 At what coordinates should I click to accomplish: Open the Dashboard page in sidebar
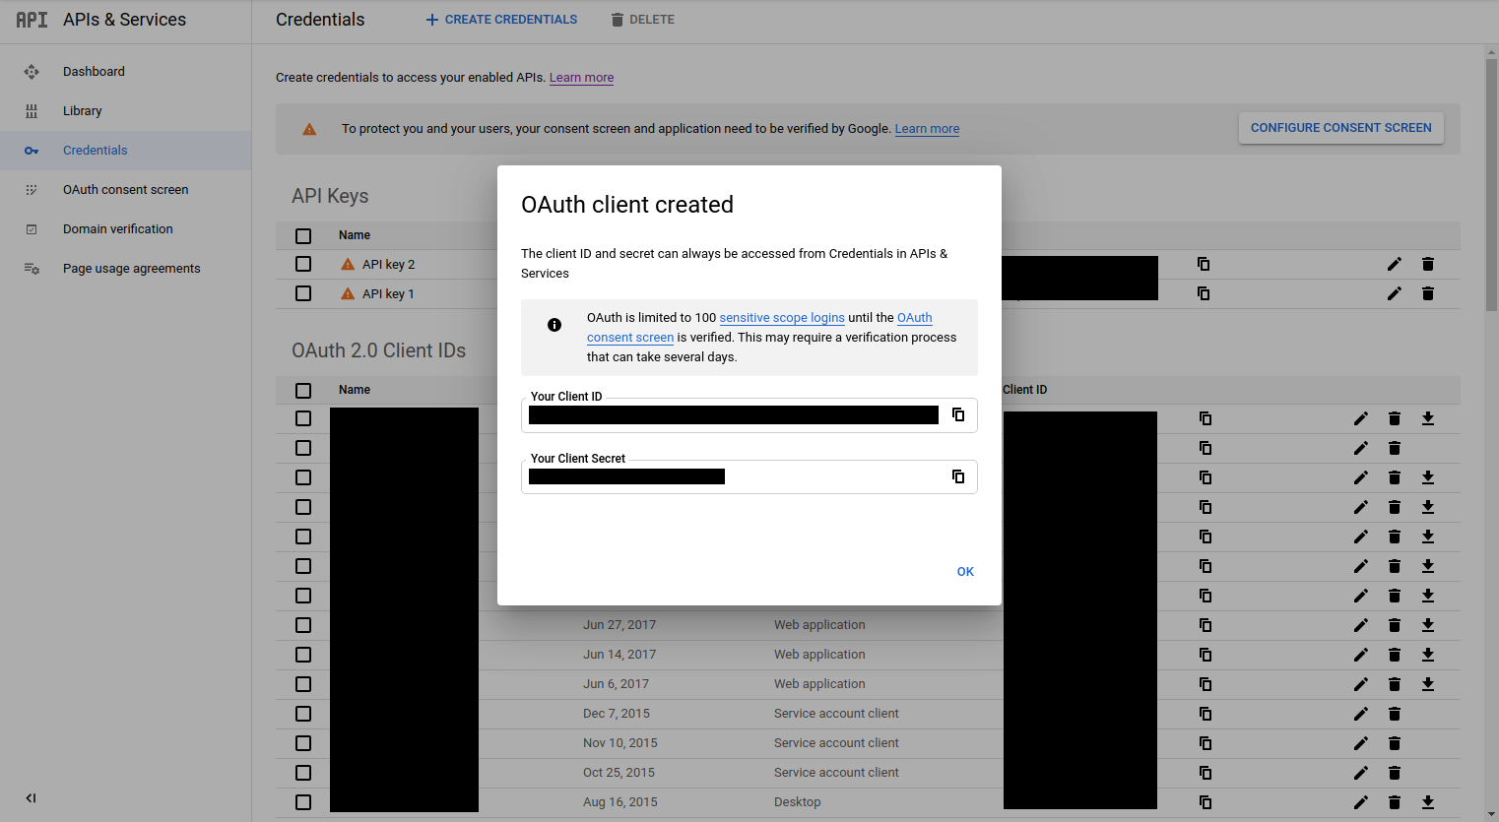coord(94,72)
